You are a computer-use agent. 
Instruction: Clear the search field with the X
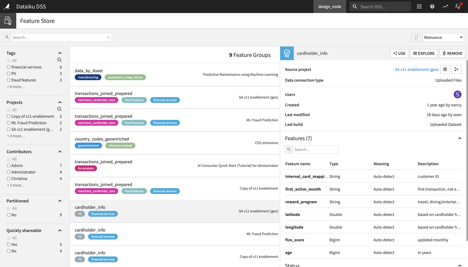click(x=108, y=37)
